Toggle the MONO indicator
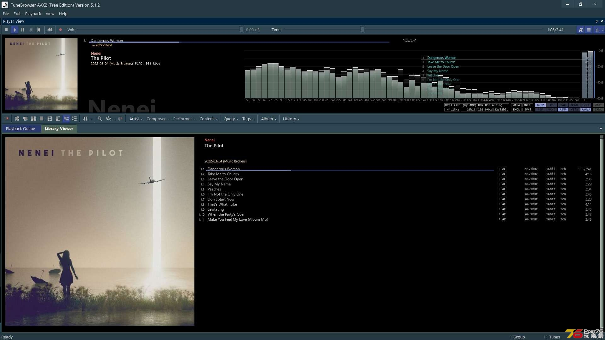Screen dimensions: 605x340 click(574, 105)
